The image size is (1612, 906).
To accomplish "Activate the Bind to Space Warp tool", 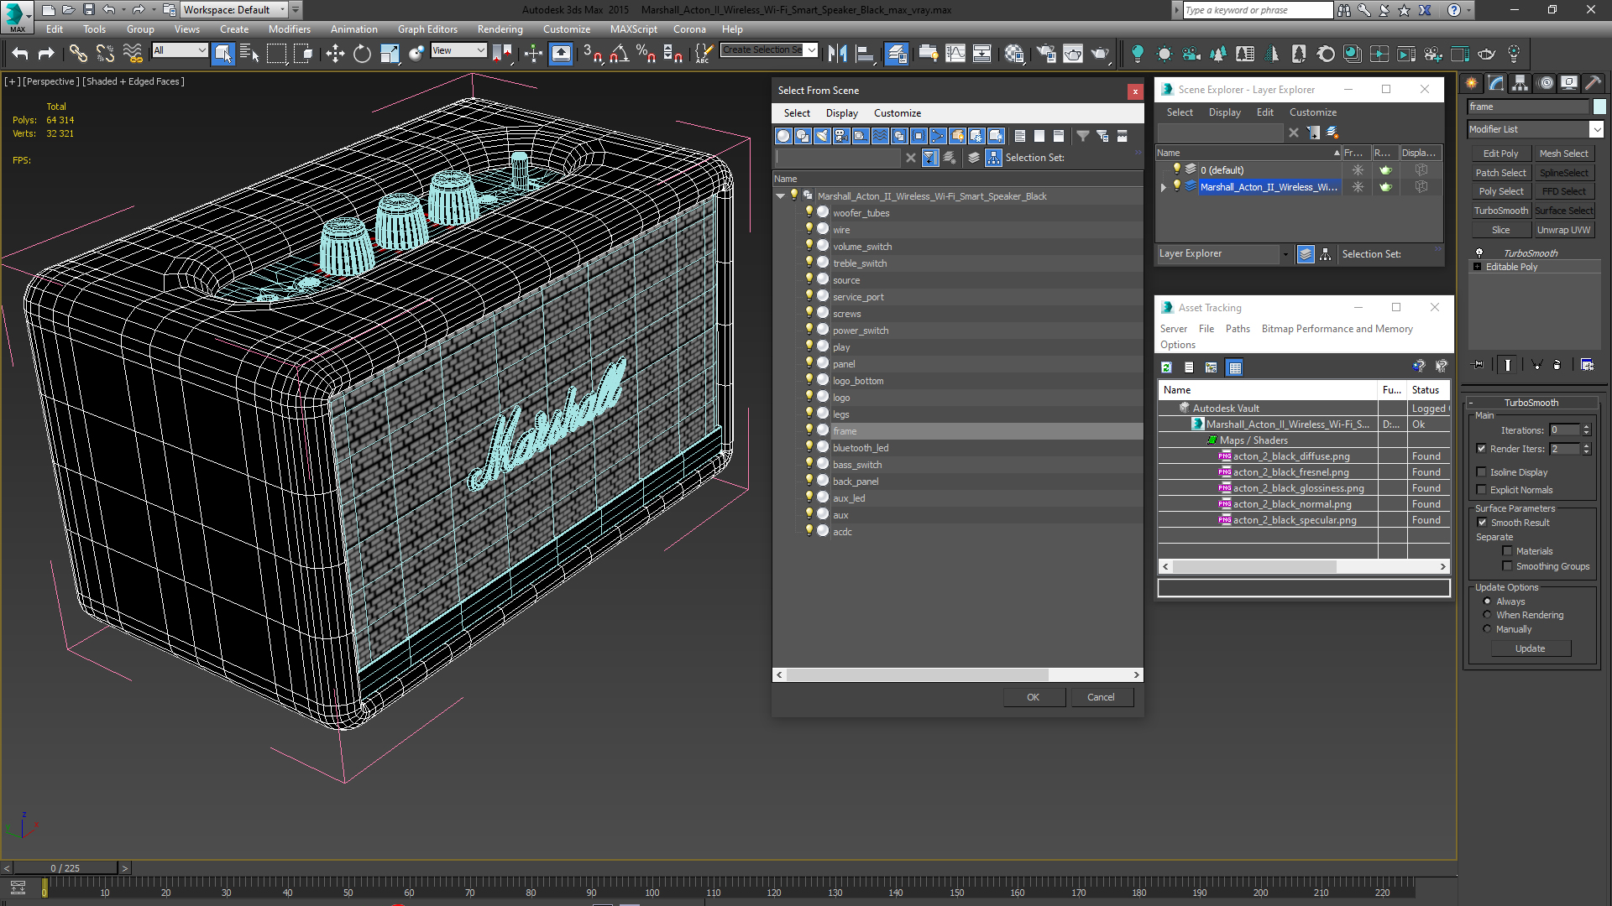I will [x=133, y=54].
